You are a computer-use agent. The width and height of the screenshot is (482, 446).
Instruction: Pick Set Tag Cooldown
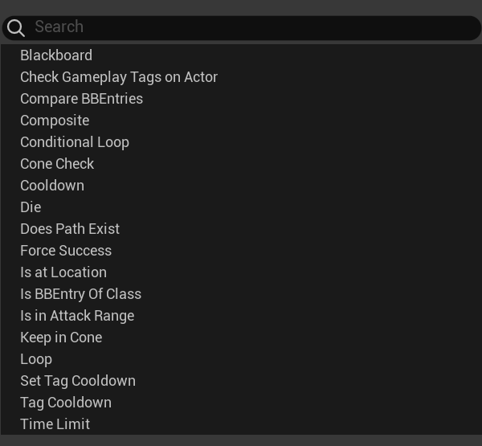(78, 381)
